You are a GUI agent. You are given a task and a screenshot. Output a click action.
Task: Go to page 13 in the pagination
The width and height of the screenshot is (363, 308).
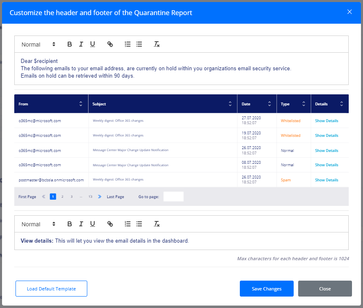coord(90,196)
